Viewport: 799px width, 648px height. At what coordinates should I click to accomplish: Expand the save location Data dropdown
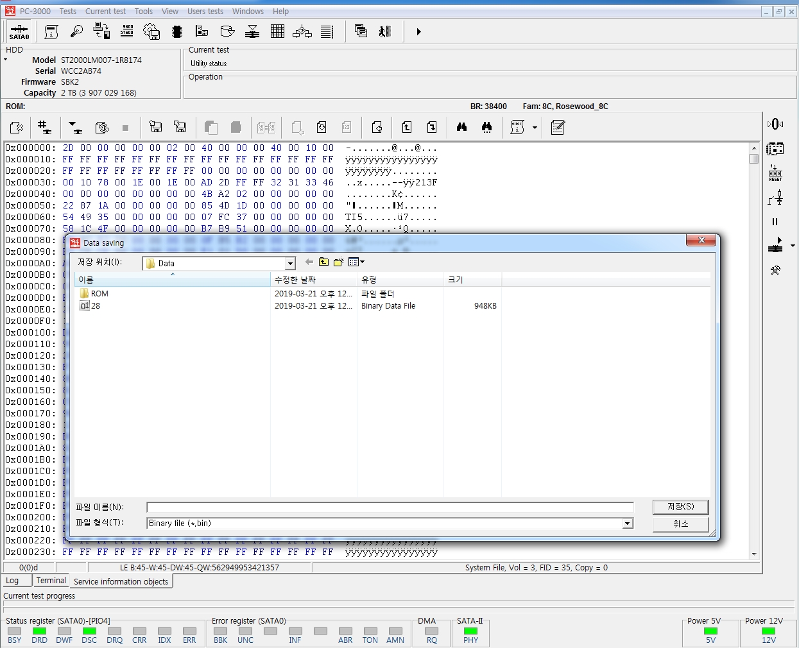(290, 264)
